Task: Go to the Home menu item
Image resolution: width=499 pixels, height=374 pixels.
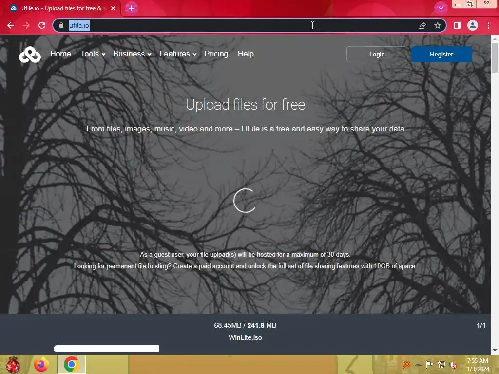Action: click(x=60, y=54)
